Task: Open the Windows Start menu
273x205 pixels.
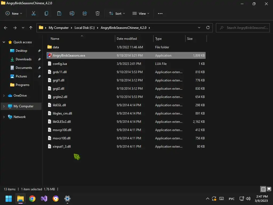Action: 9,199
